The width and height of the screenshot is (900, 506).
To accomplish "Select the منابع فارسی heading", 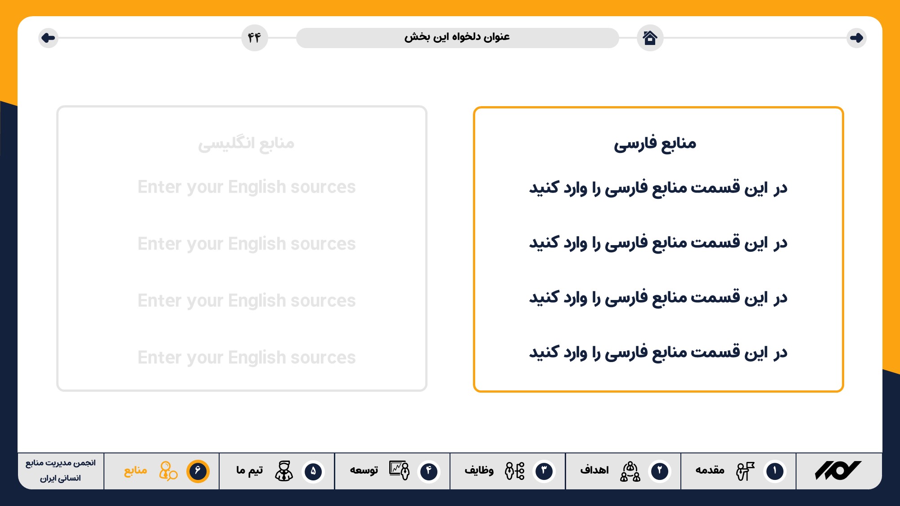I will [655, 143].
